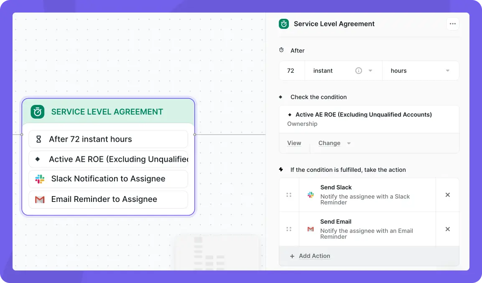Viewport: 482px width, 283px height.
Task: Grab the drag handle for Send Email
Action: point(288,229)
